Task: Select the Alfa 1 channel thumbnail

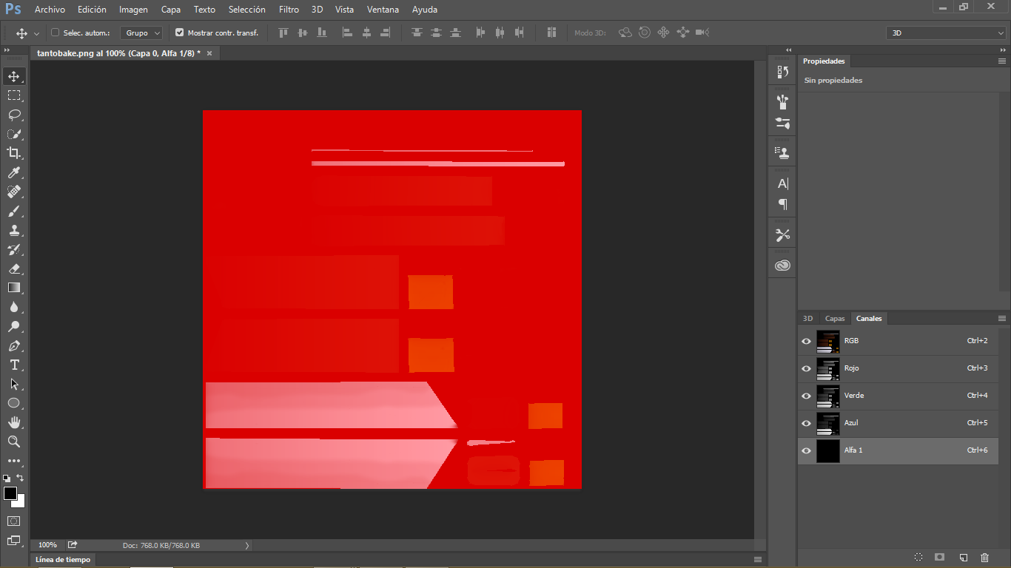Action: pyautogui.click(x=828, y=451)
